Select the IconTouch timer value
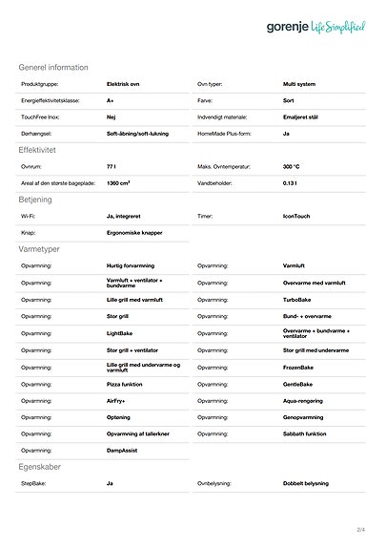The width and height of the screenshot is (386, 549). coord(296,216)
